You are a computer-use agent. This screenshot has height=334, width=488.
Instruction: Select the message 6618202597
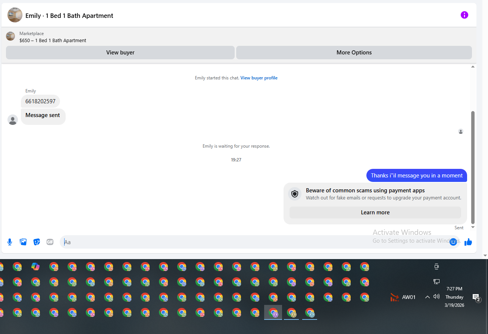pos(40,101)
